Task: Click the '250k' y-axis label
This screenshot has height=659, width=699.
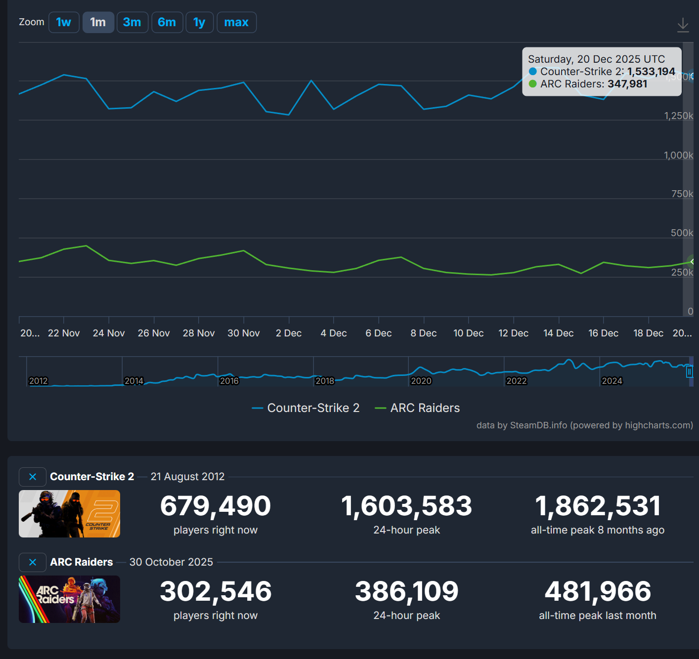Action: (x=682, y=272)
